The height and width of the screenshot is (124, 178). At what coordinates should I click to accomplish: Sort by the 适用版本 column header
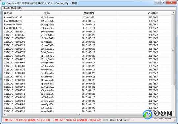click(153, 13)
